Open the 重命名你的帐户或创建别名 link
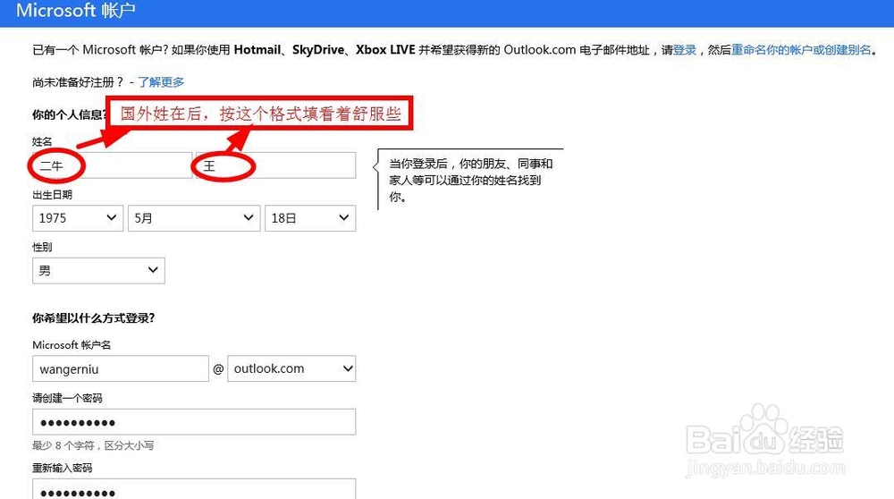This screenshot has width=894, height=499. point(801,50)
